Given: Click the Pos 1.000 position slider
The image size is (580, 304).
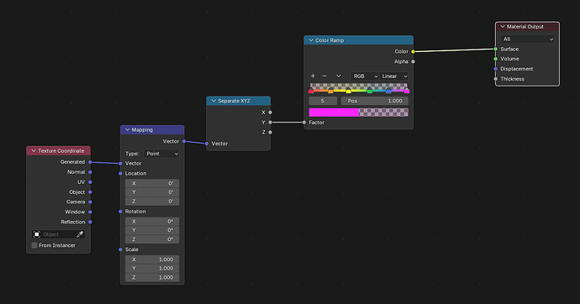Looking at the screenshot, I should 375,101.
